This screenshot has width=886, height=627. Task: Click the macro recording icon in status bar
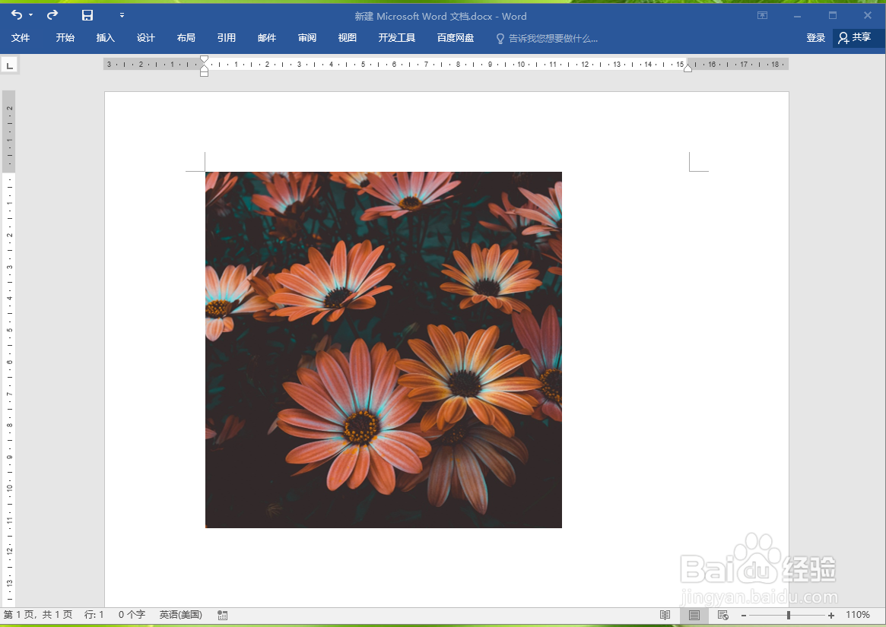(223, 615)
